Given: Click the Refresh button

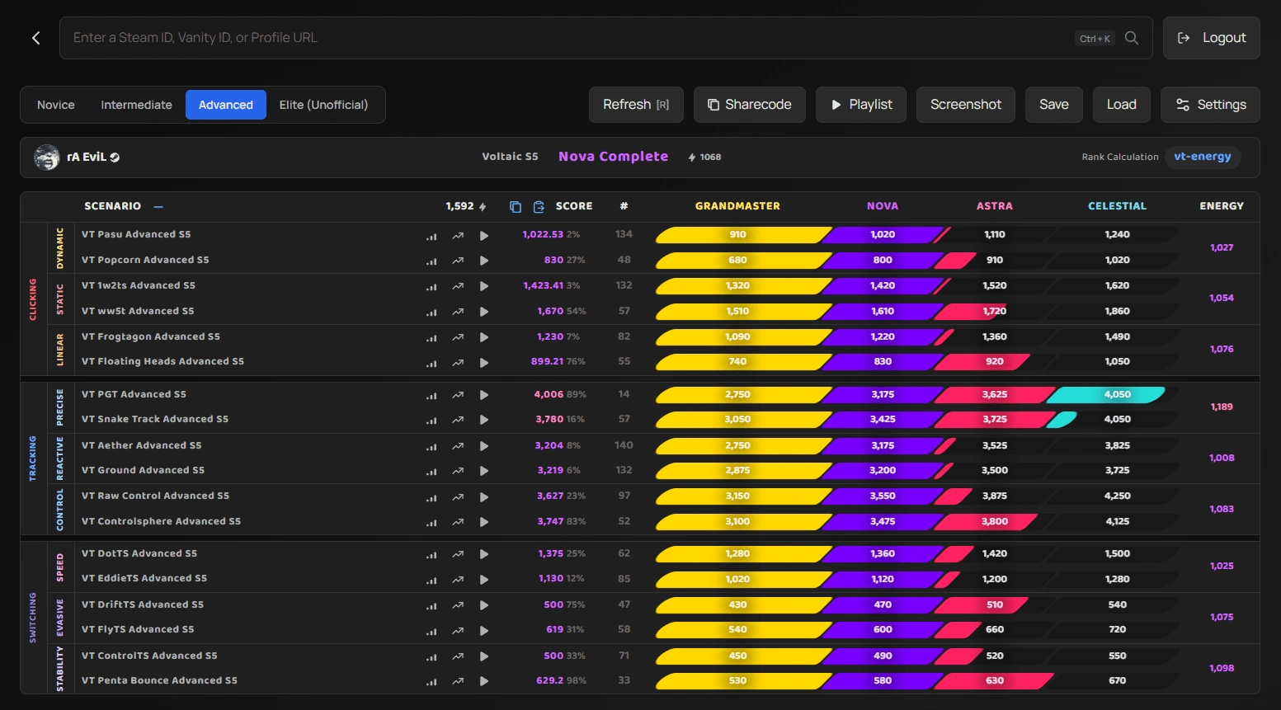Looking at the screenshot, I should pos(635,105).
